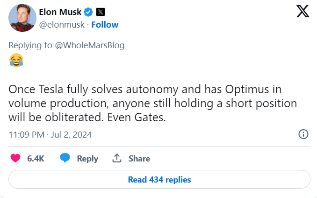This screenshot has width=317, height=198.
Task: Click the 11:09 PM Jul 2, 2024 timestamp
Action: pos(50,135)
